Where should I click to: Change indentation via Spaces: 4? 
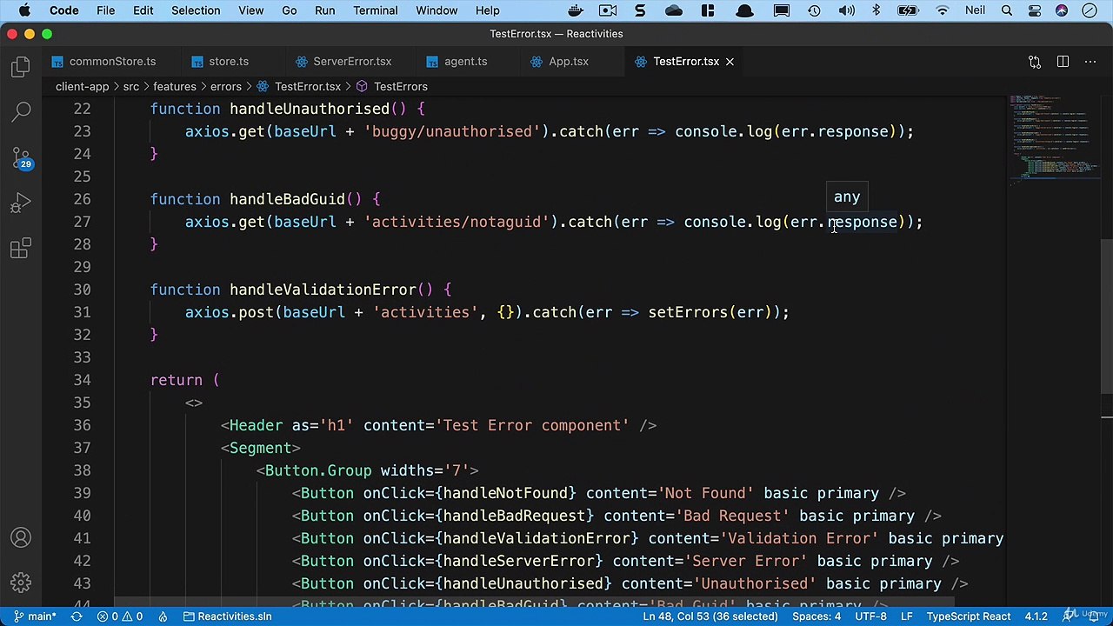(816, 616)
